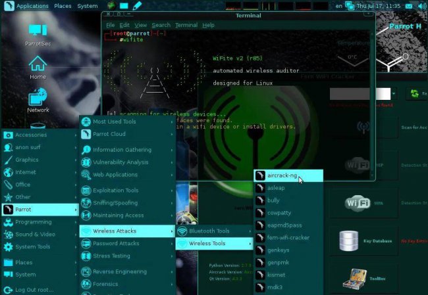Launch eapmd5pass from the Wireless Tools list
This screenshot has width=428, height=295.
[x=288, y=225]
